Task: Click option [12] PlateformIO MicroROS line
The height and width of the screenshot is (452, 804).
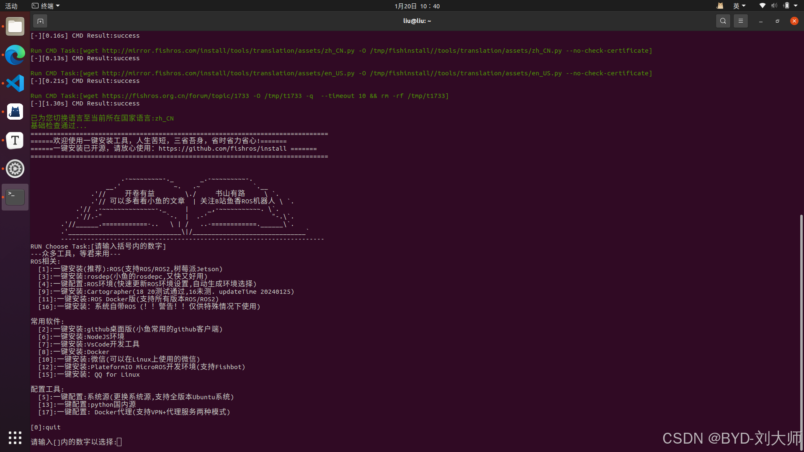Action: pos(142,367)
